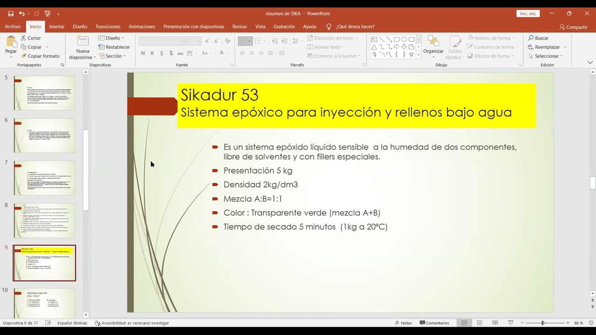Open the Archivo menu
Screen dimensions: 596x335
click(13, 27)
